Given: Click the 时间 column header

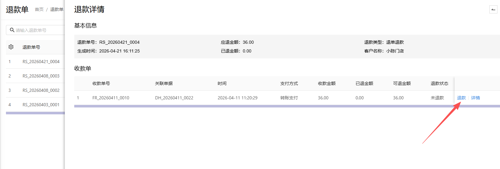Looking at the screenshot, I should click(222, 83).
